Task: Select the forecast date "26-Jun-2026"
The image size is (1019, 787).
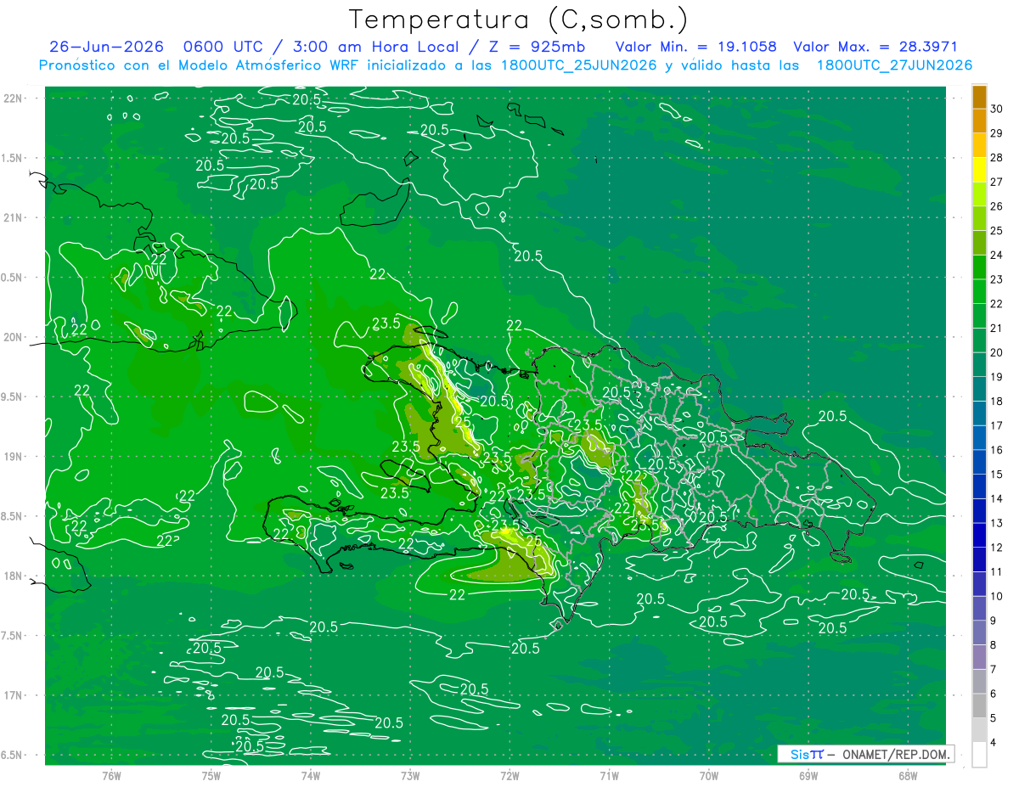Action: 106,47
